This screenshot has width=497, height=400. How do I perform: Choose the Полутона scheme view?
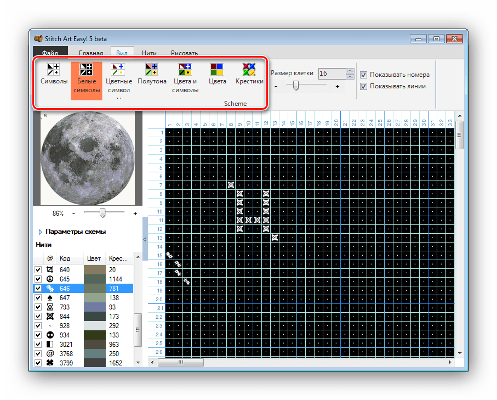click(x=152, y=70)
